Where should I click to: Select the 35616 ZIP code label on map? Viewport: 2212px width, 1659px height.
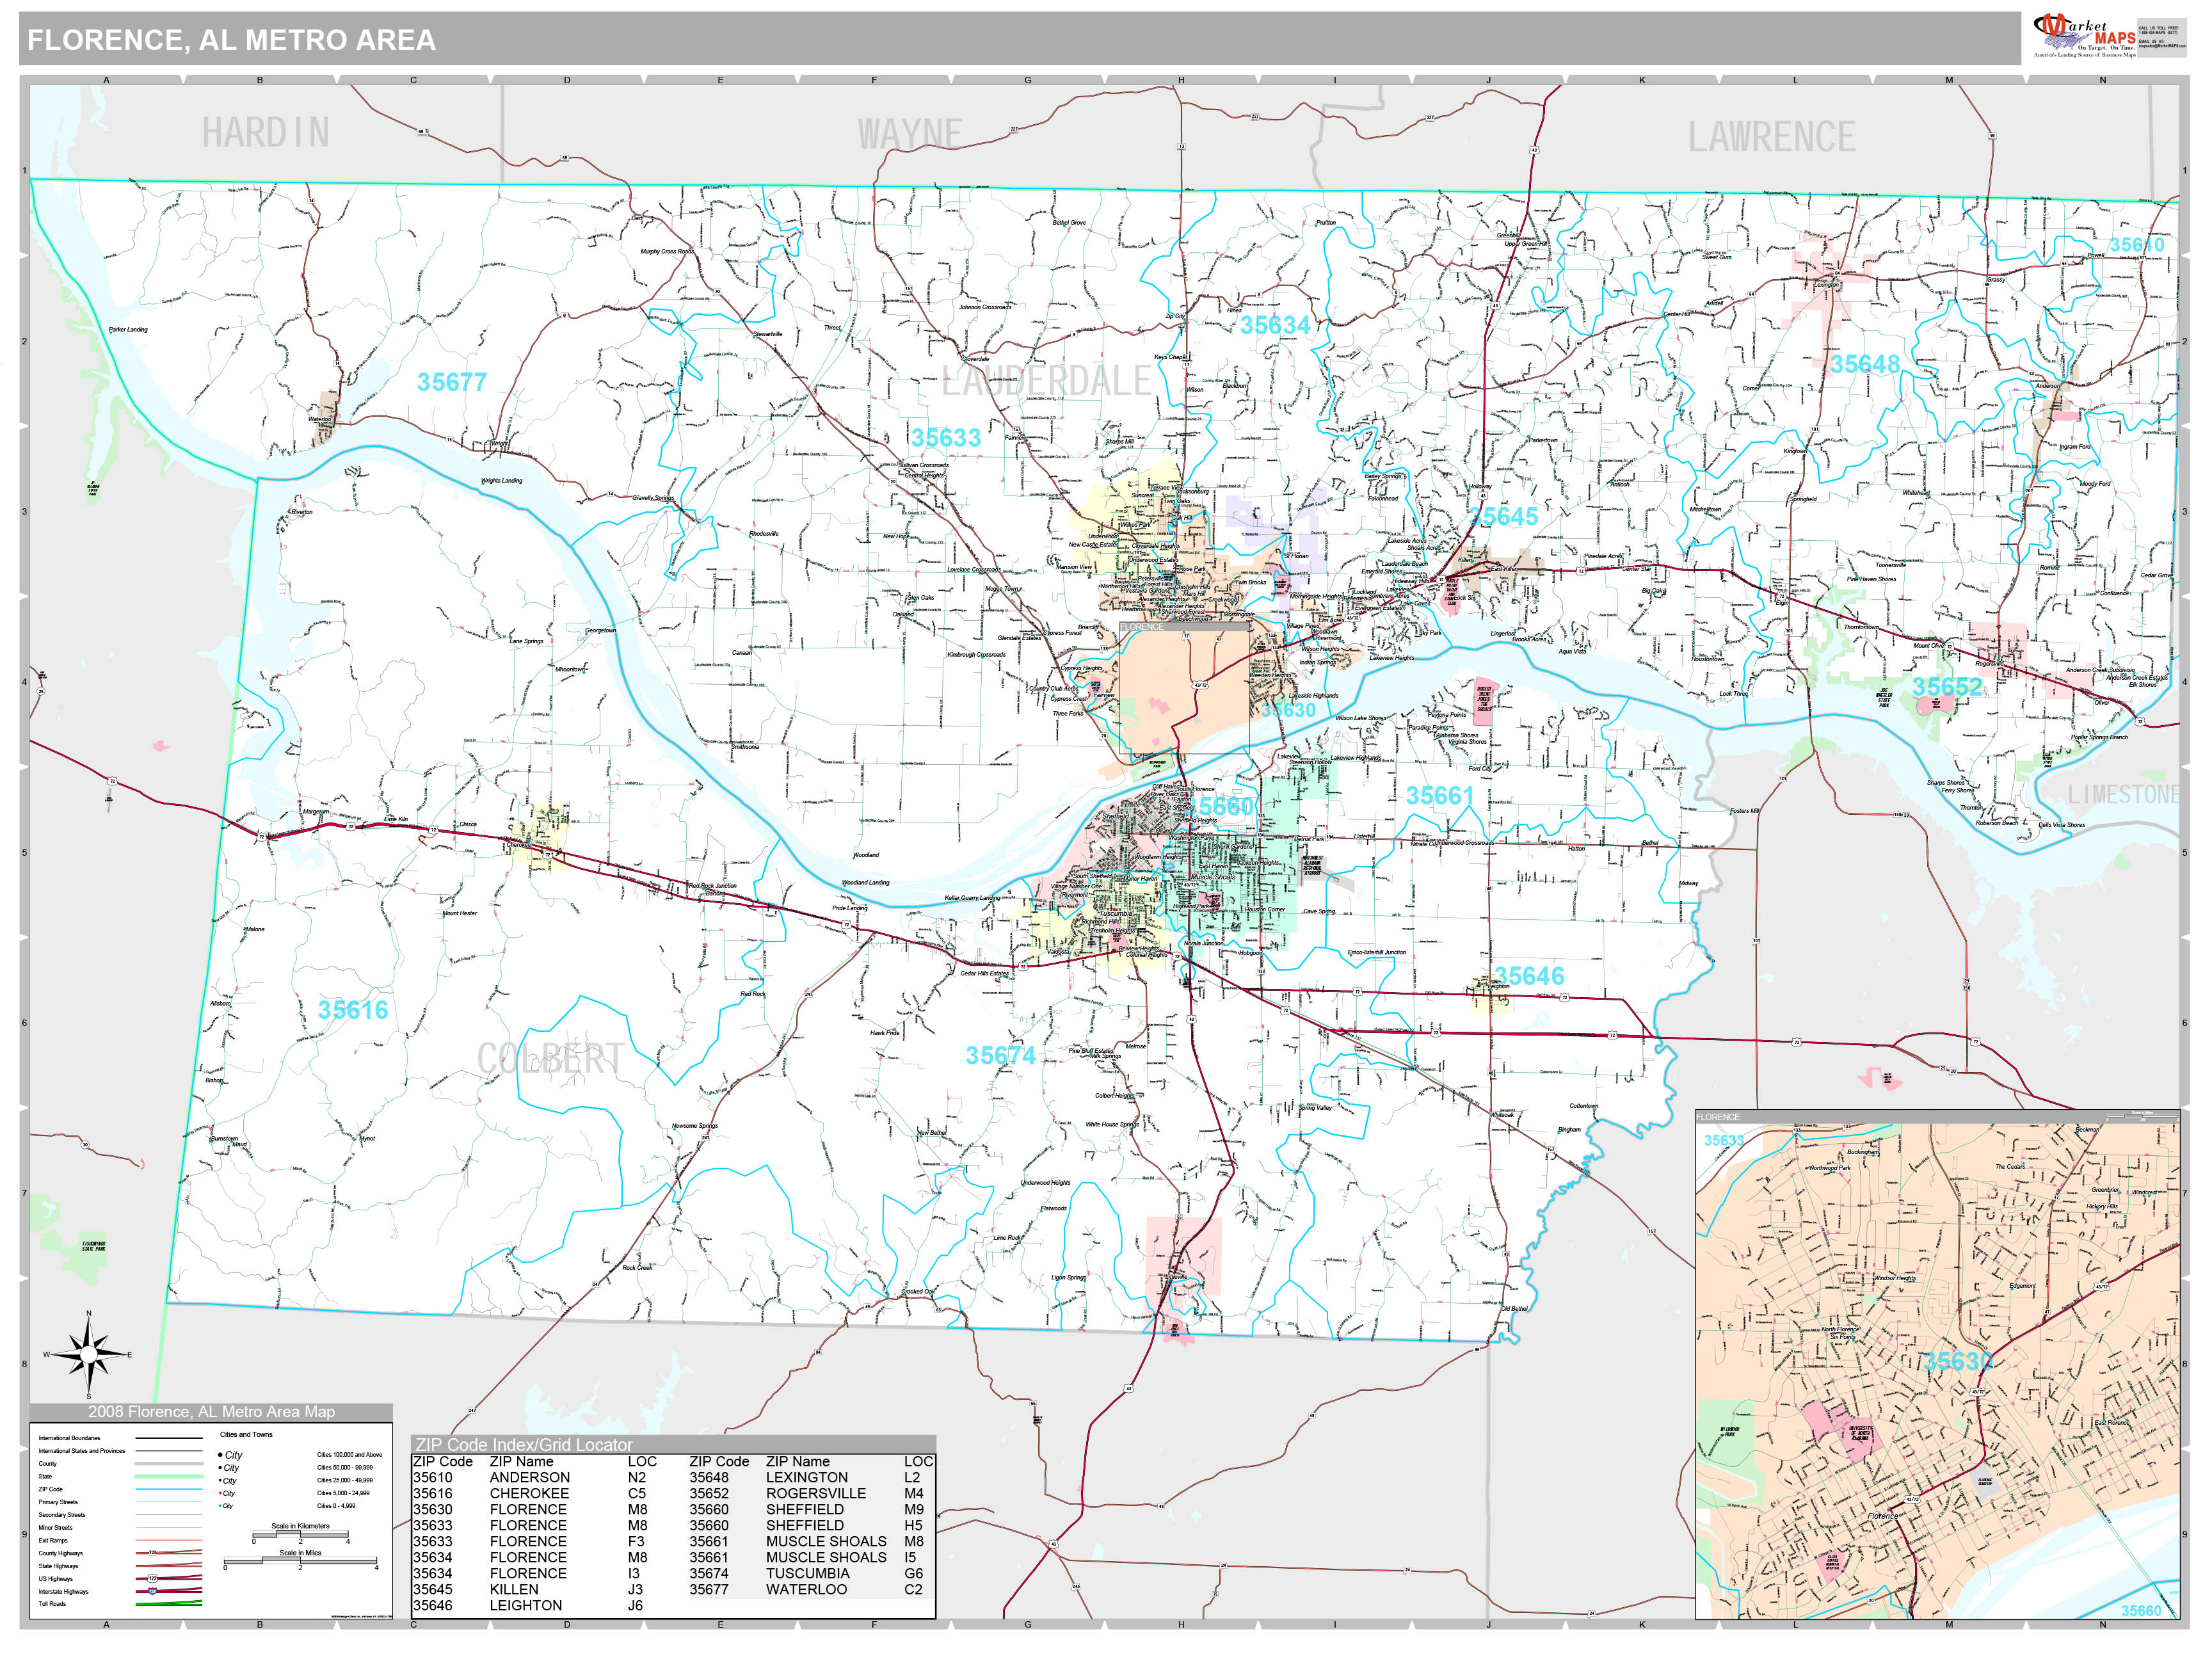[353, 1010]
